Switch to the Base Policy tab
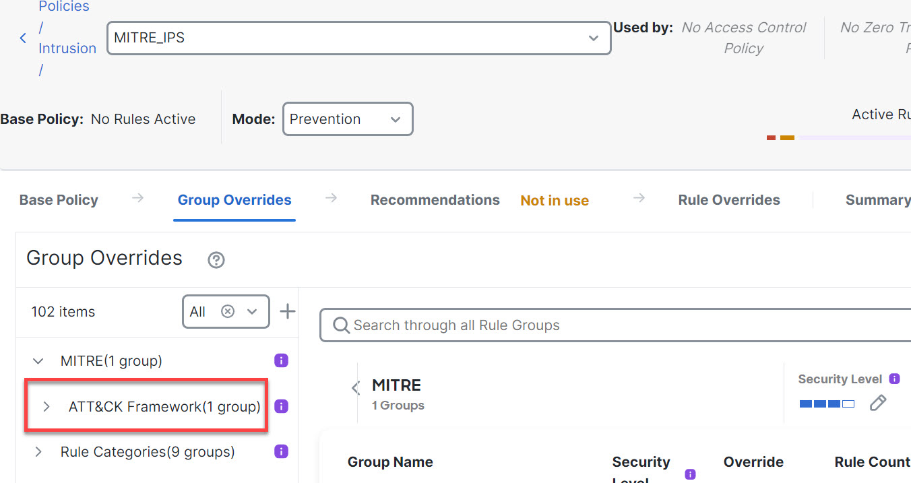Viewport: 911px width, 483px height. [x=59, y=200]
